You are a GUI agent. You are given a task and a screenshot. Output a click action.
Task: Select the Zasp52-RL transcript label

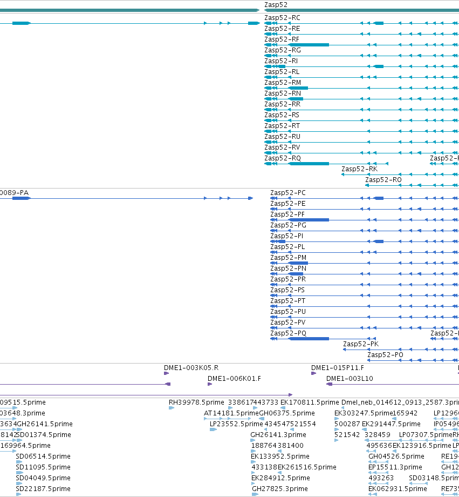pyautogui.click(x=282, y=72)
